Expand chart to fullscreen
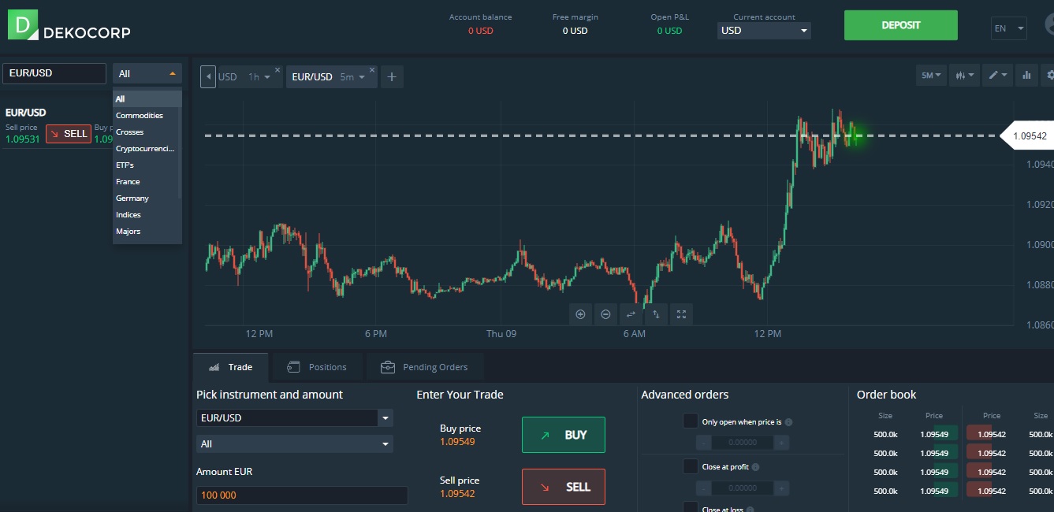The height and width of the screenshot is (512, 1054). coord(681,314)
